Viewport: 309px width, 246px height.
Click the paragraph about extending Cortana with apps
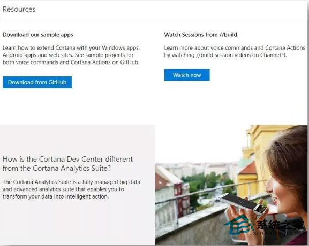pos(71,55)
